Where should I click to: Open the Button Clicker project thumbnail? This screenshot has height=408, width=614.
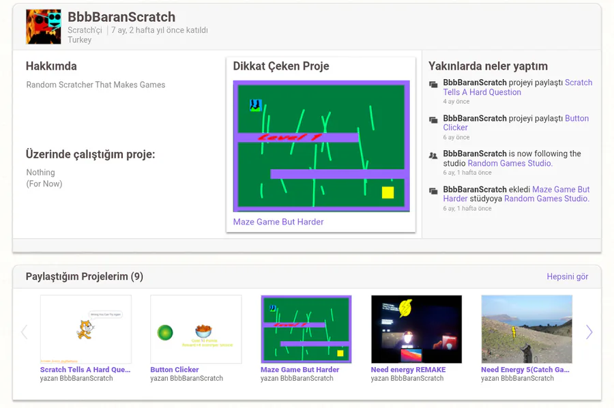point(196,330)
